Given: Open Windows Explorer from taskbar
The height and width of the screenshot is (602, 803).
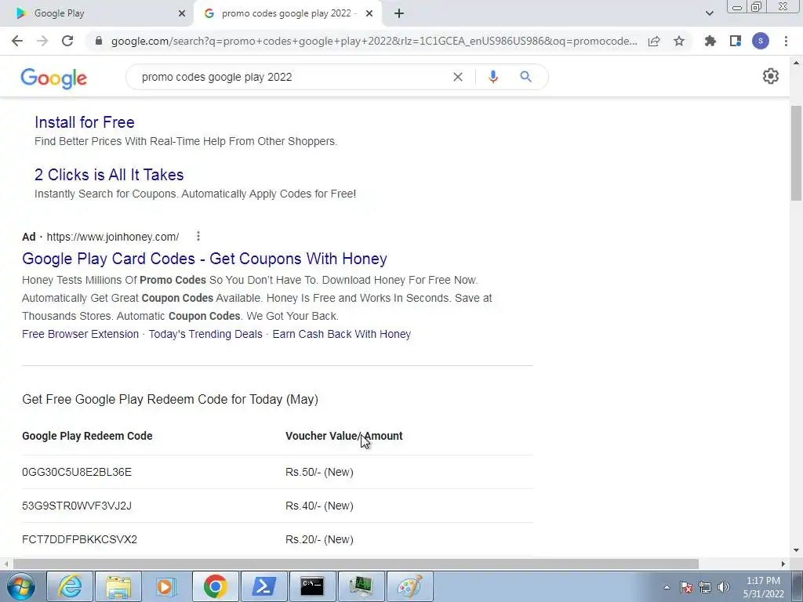Looking at the screenshot, I should tap(118, 586).
